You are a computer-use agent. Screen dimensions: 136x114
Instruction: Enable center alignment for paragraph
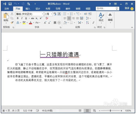click(69, 18)
